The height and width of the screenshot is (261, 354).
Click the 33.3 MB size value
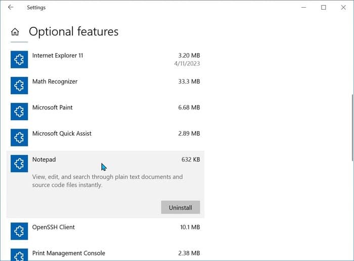tap(189, 82)
